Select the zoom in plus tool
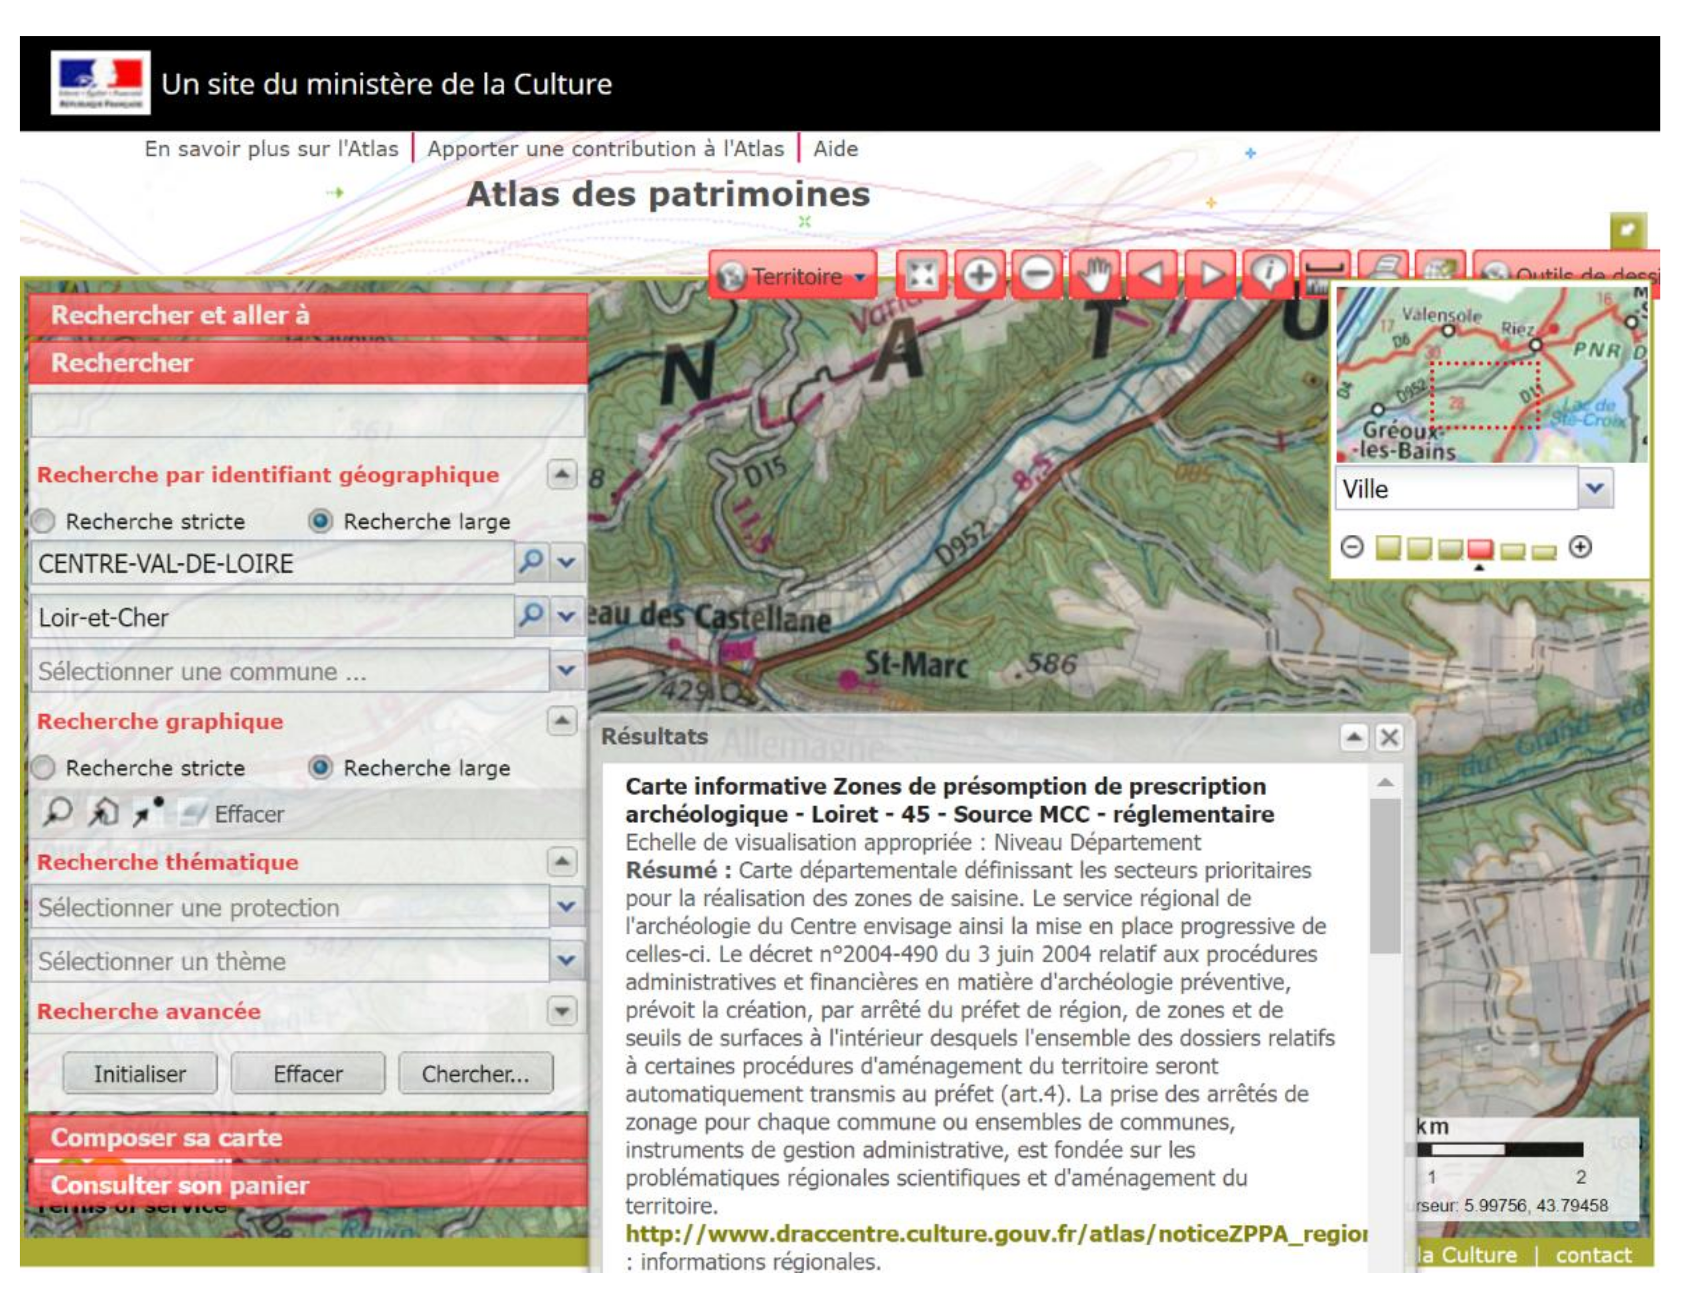1690x1298 pixels. (x=980, y=275)
